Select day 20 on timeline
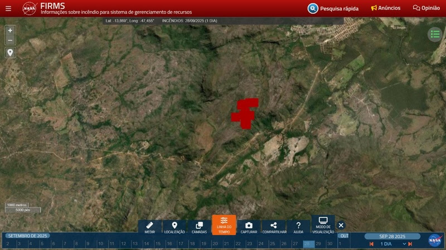The width and height of the screenshot is (446, 250). point(215,244)
